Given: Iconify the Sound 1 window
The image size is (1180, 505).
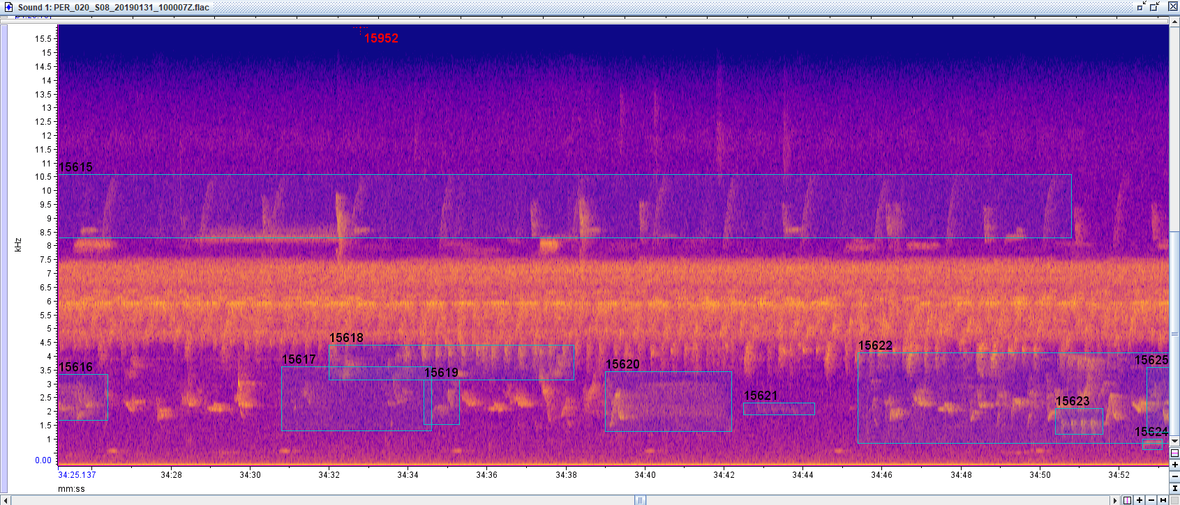Looking at the screenshot, I should click(1142, 7).
